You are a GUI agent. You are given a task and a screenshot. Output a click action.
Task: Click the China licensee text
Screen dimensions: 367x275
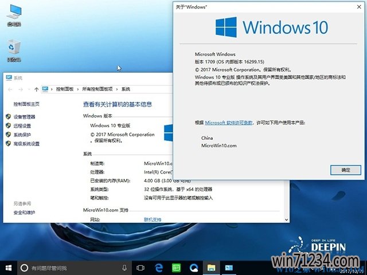tap(207, 138)
